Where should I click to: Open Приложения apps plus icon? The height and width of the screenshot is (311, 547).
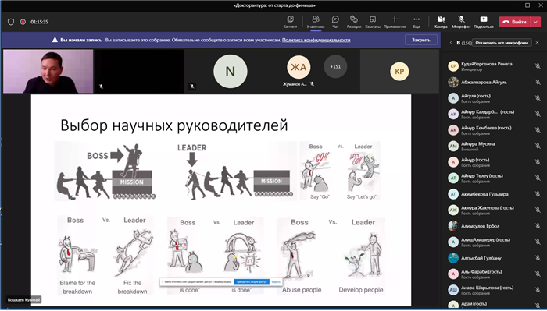tap(395, 19)
